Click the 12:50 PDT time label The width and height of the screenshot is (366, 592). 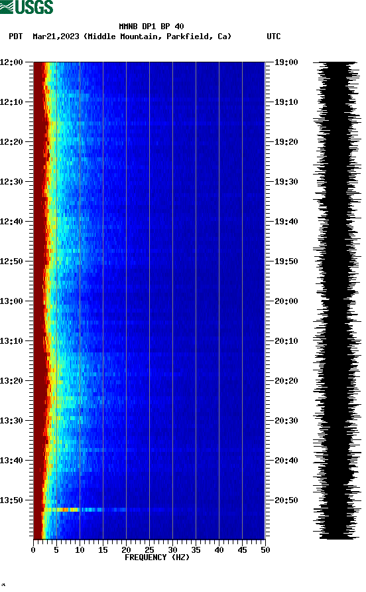[11, 261]
